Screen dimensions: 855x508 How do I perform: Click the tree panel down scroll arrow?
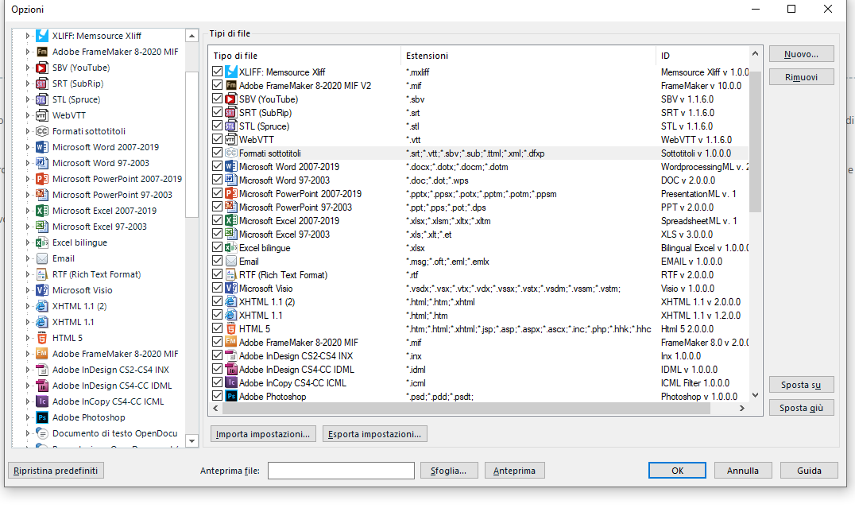192,441
